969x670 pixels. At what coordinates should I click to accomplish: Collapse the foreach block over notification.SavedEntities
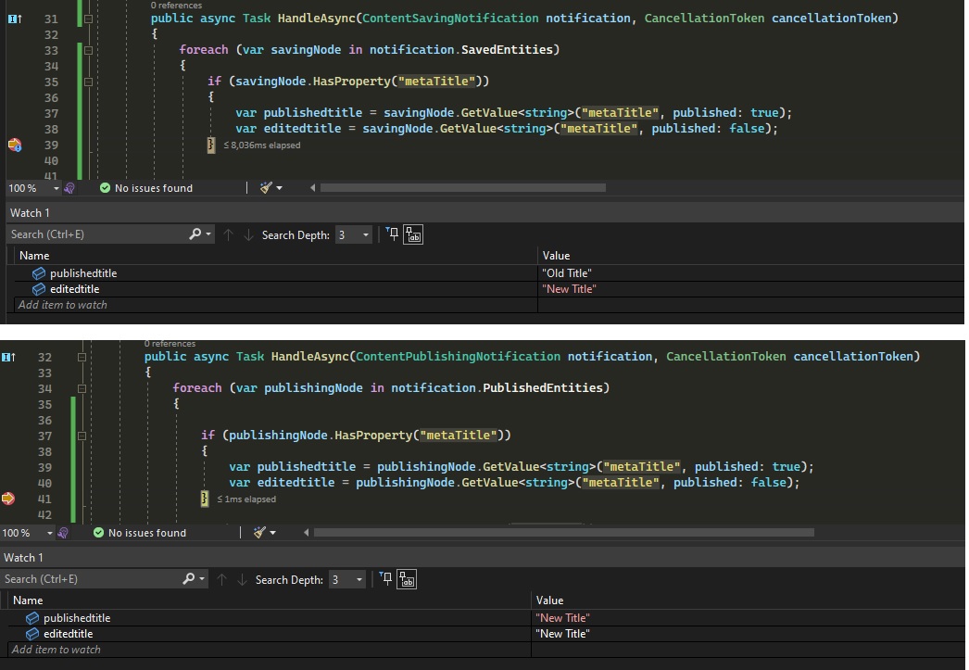88,50
